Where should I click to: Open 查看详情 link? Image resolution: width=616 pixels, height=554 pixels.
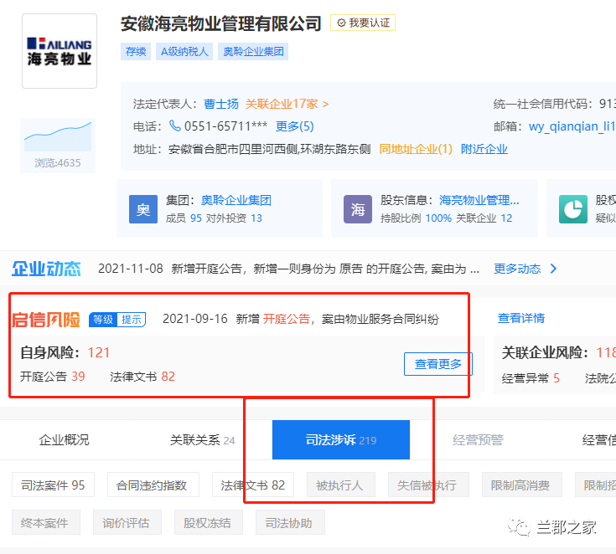[x=521, y=318]
